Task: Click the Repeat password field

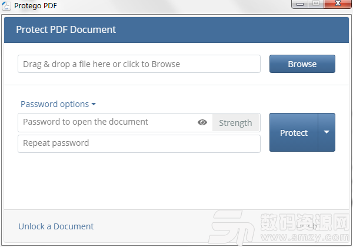Action: [x=139, y=143]
